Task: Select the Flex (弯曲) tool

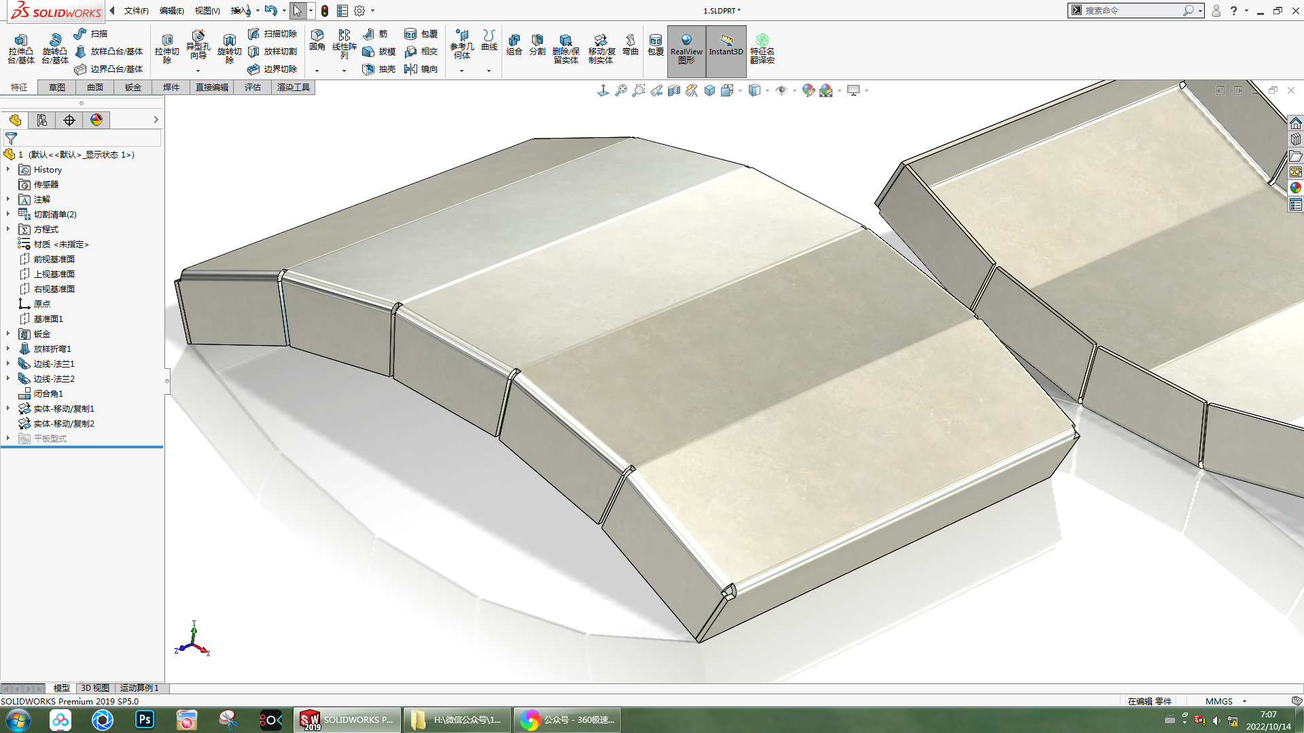Action: click(x=631, y=45)
